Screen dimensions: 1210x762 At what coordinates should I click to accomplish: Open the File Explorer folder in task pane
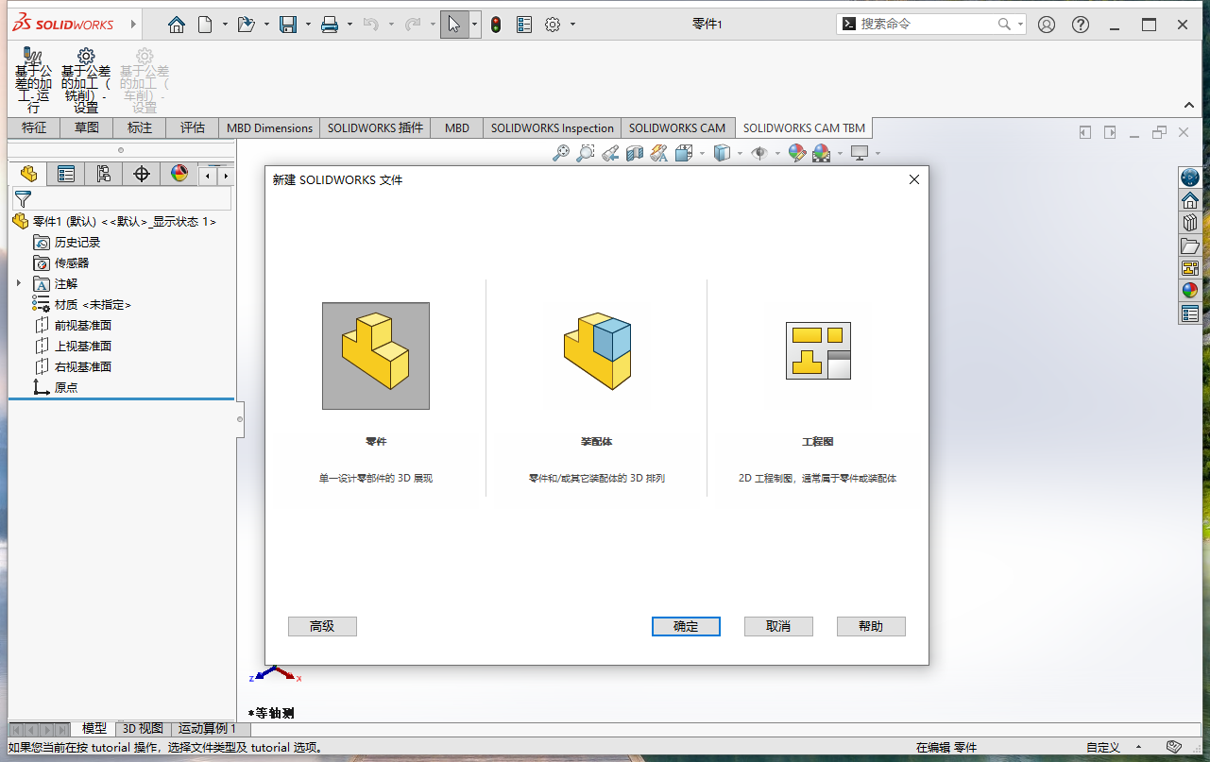pyautogui.click(x=1189, y=246)
